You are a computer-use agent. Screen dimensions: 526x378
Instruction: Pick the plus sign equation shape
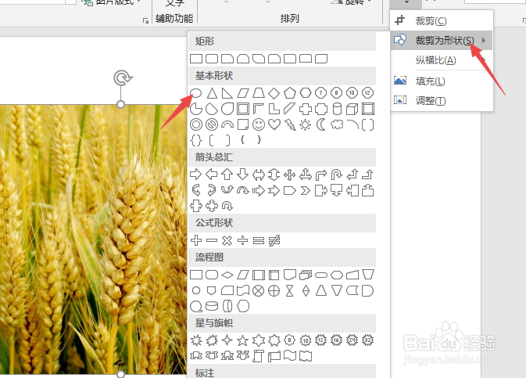point(196,240)
